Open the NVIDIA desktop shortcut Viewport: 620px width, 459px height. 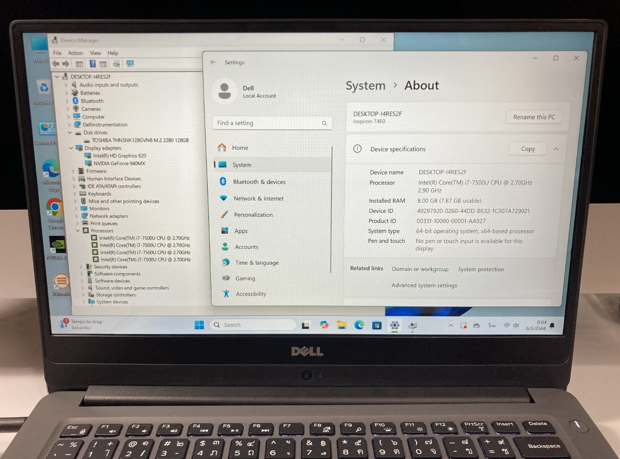pyautogui.click(x=57, y=248)
